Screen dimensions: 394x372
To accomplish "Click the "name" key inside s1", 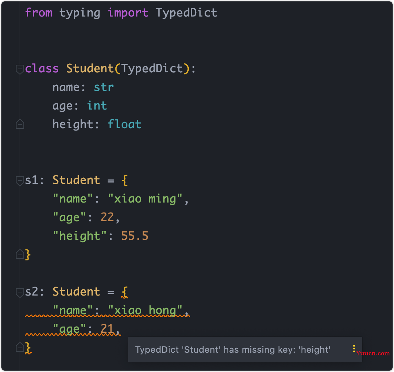I will tap(73, 199).
